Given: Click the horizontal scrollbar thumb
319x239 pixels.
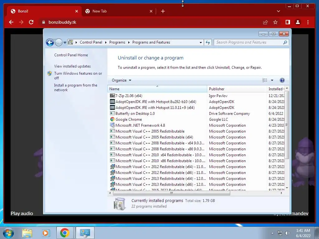Looking at the screenshot, I should coord(172,193).
